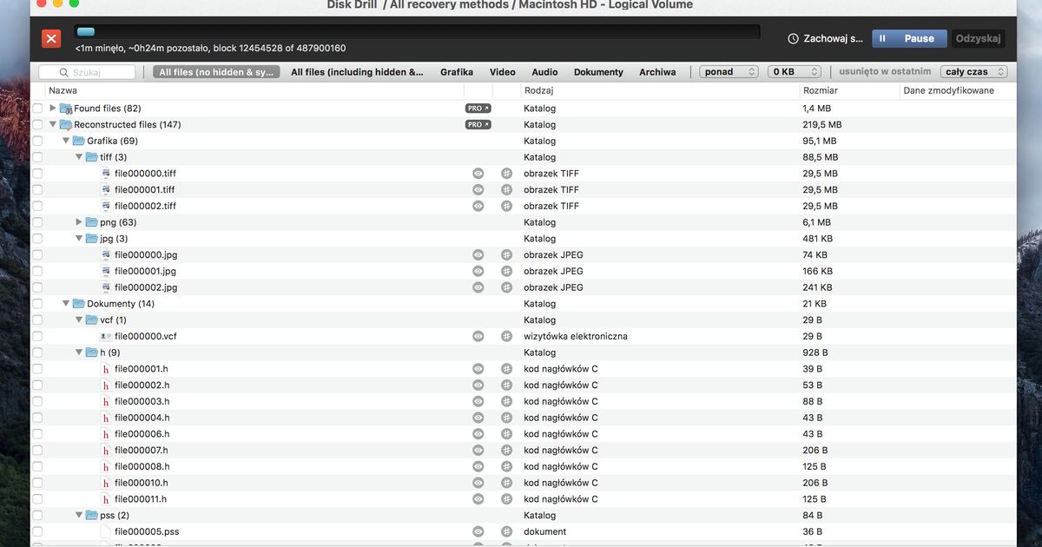Click the hex view icon for file000003.h
This screenshot has height=547, width=1042.
coord(506,401)
